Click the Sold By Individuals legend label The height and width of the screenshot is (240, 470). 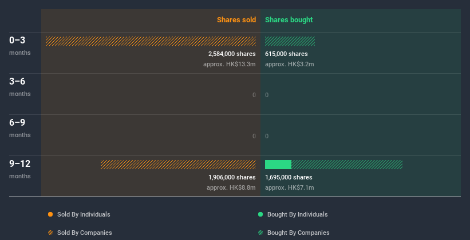pyautogui.click(x=84, y=214)
